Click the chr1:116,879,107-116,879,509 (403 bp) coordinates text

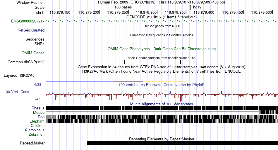(x=192, y=2)
